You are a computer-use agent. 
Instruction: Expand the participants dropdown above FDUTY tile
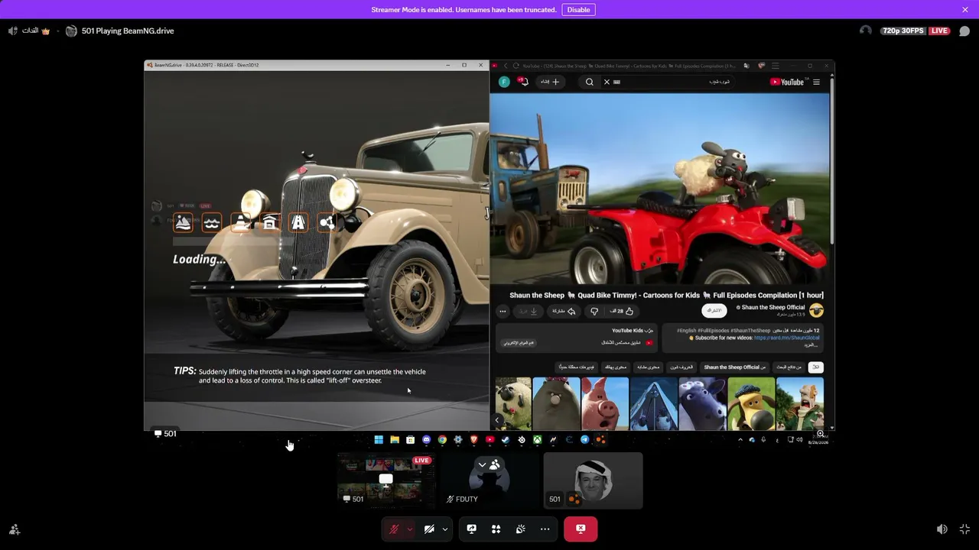pyautogui.click(x=489, y=464)
